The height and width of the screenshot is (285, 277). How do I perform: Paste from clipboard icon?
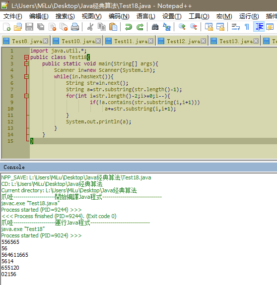[113, 27]
